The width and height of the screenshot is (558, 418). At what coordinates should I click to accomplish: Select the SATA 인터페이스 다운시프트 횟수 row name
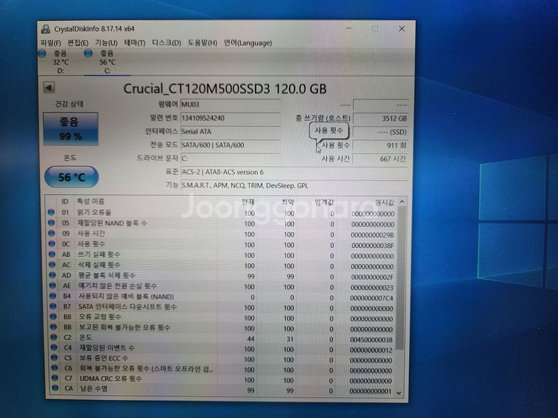pos(127,307)
